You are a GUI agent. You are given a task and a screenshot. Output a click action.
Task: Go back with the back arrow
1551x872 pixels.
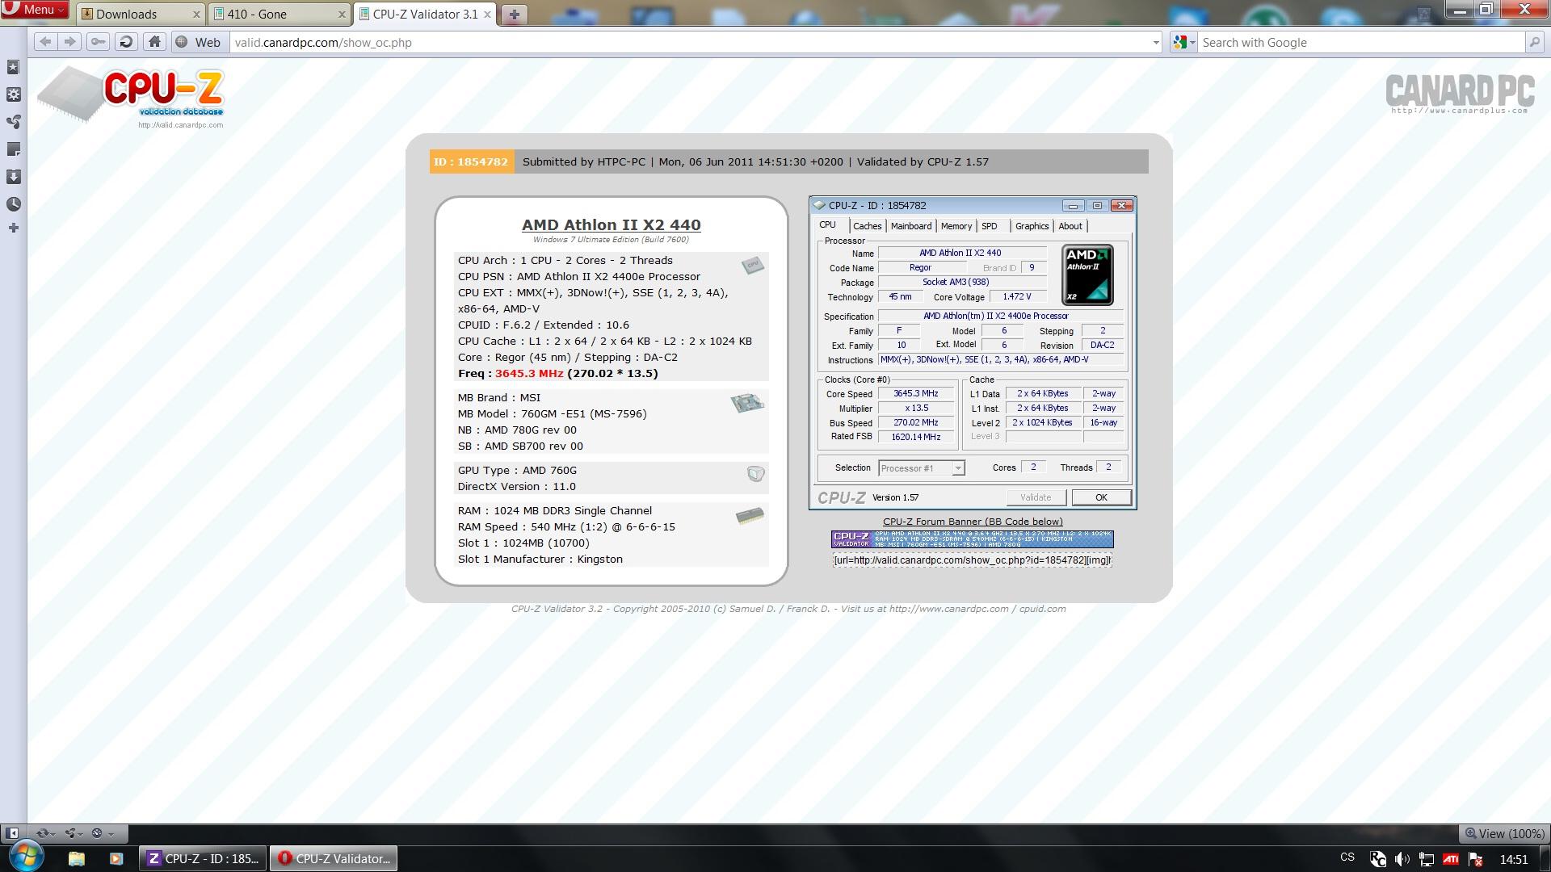pyautogui.click(x=45, y=42)
